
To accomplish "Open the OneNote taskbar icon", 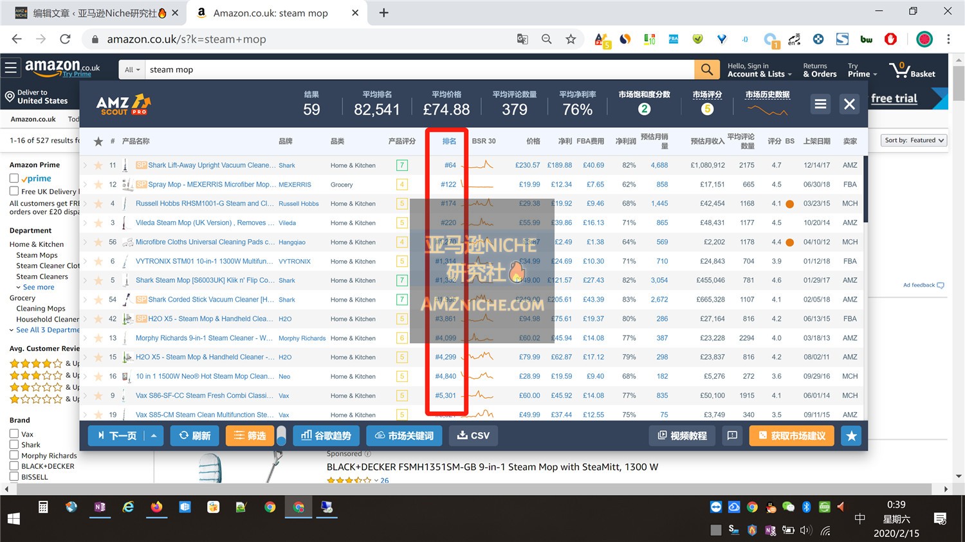I will click(100, 507).
